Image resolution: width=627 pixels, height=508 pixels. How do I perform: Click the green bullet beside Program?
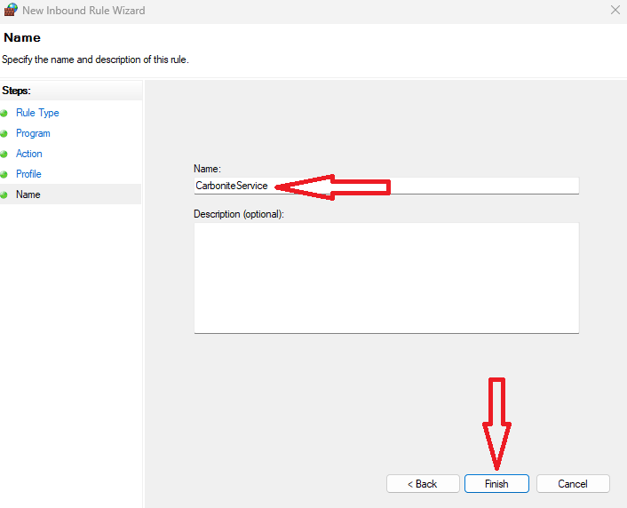click(x=4, y=134)
